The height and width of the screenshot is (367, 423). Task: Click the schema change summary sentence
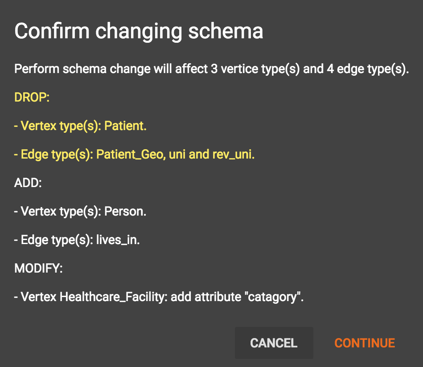click(212, 69)
